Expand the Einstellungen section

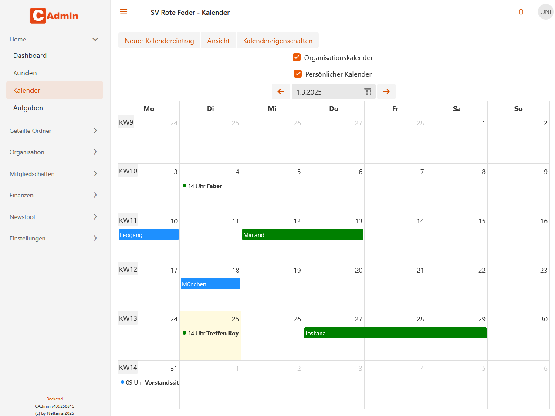click(55, 238)
